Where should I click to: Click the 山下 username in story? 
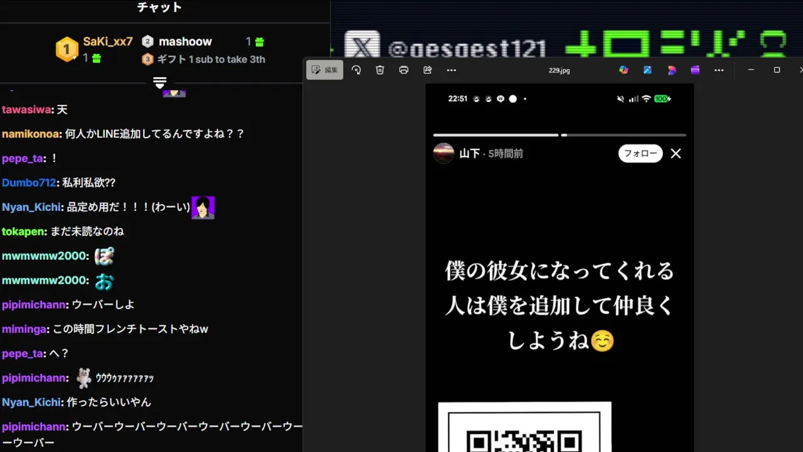click(469, 153)
